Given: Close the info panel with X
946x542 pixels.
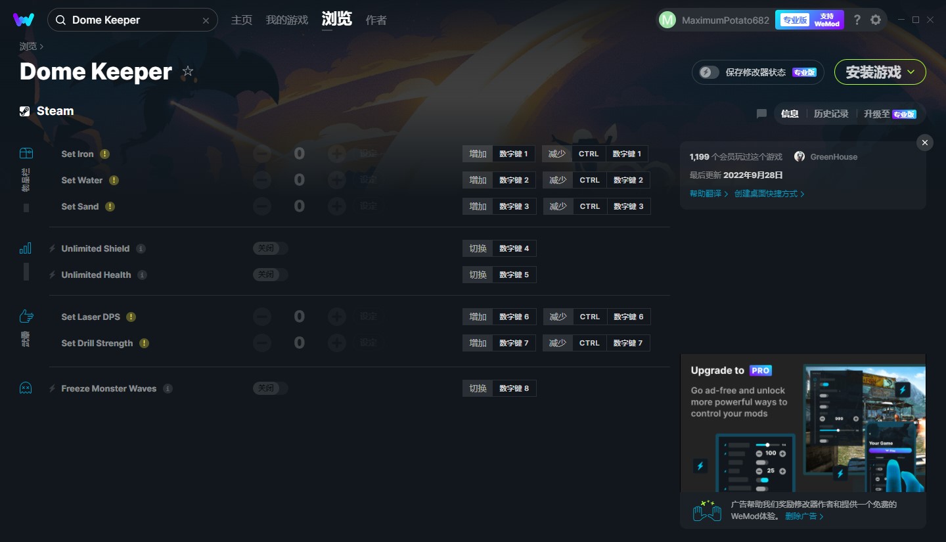Looking at the screenshot, I should (925, 143).
